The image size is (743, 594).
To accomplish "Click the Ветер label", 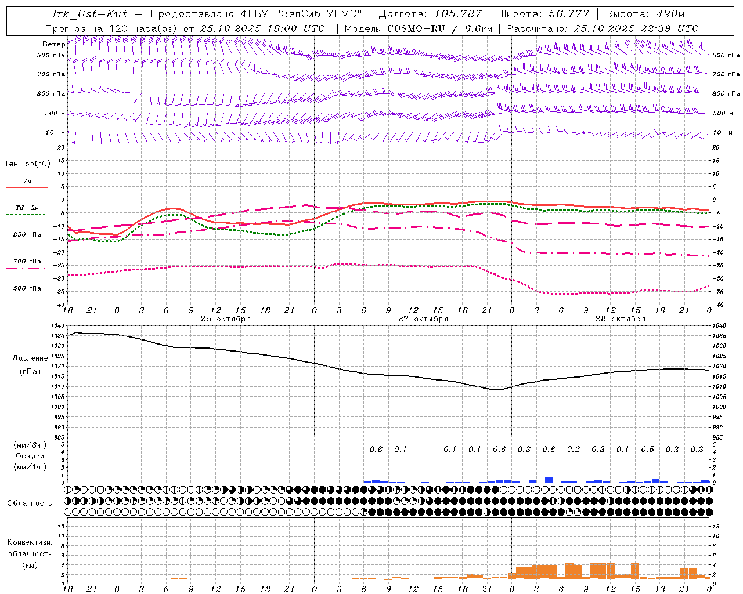I will (53, 44).
